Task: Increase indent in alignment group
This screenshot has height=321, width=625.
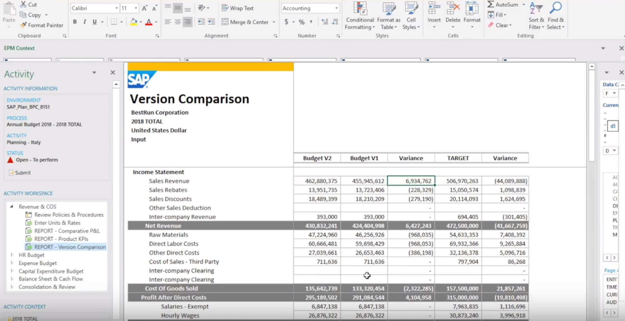Action: pos(211,22)
